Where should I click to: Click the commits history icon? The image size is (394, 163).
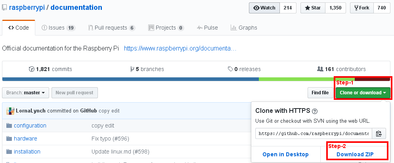(x=32, y=69)
